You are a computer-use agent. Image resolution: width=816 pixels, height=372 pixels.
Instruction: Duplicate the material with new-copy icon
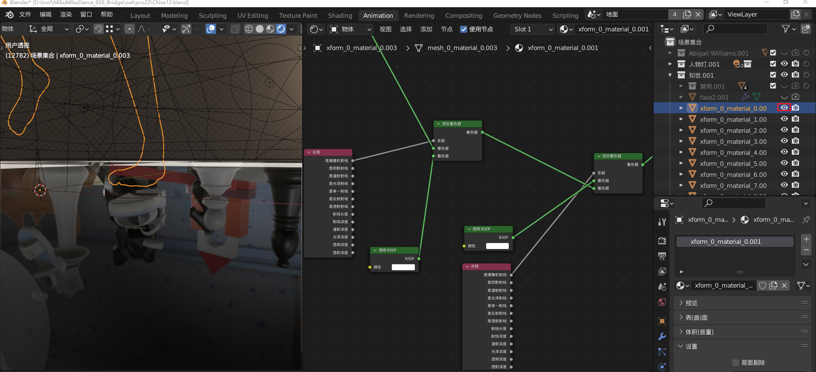(x=773, y=285)
